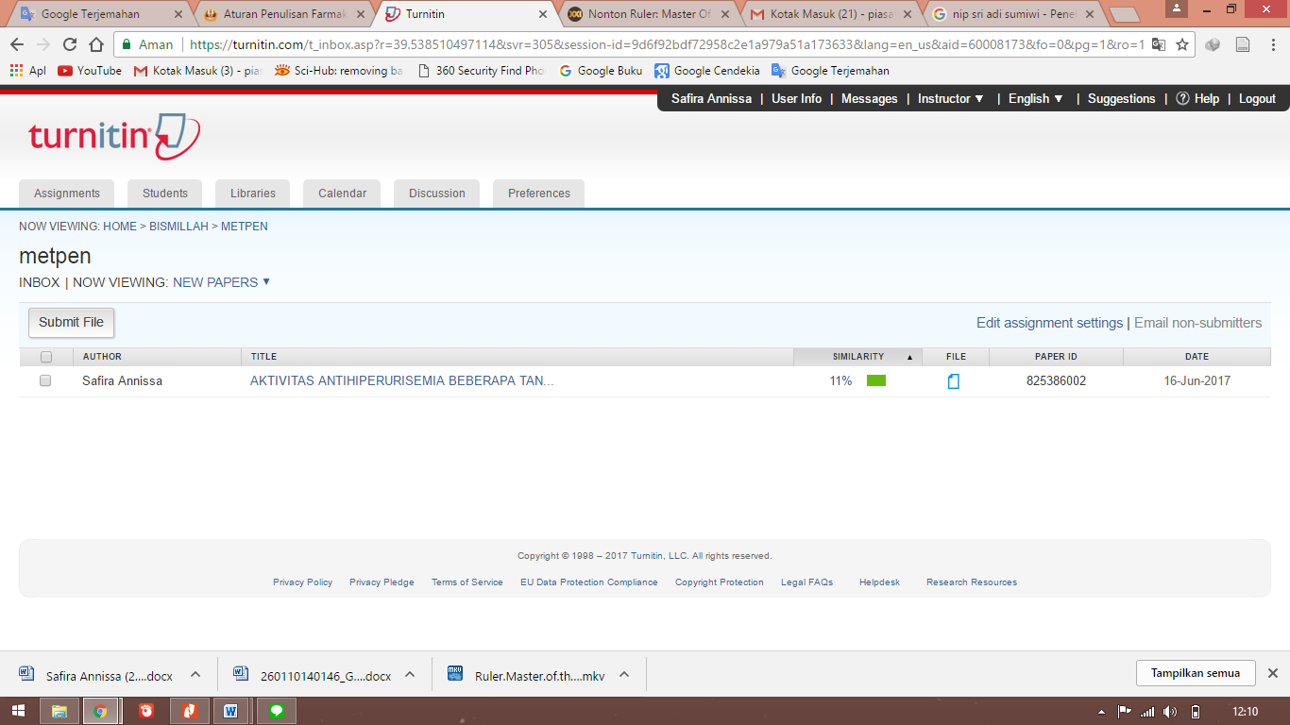Go to HOME in the breadcrumb

[120, 227]
